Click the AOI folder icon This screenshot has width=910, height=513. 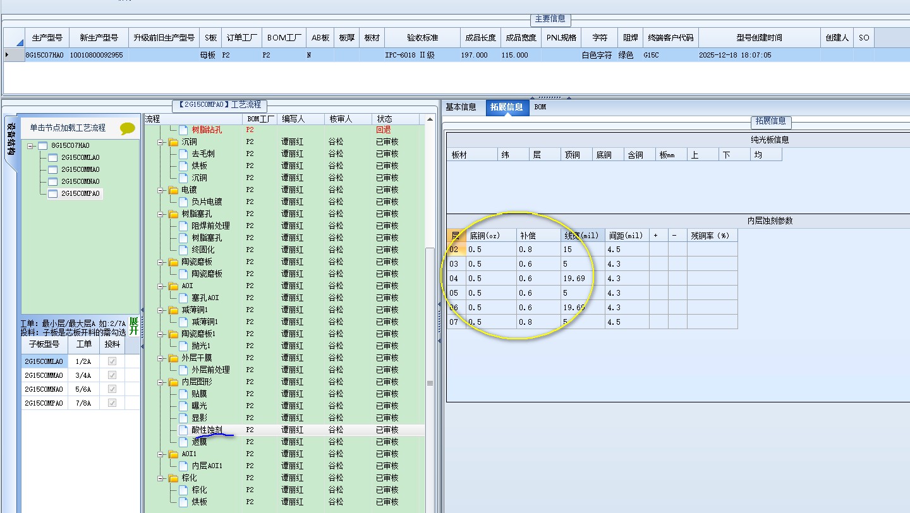pyautogui.click(x=173, y=286)
